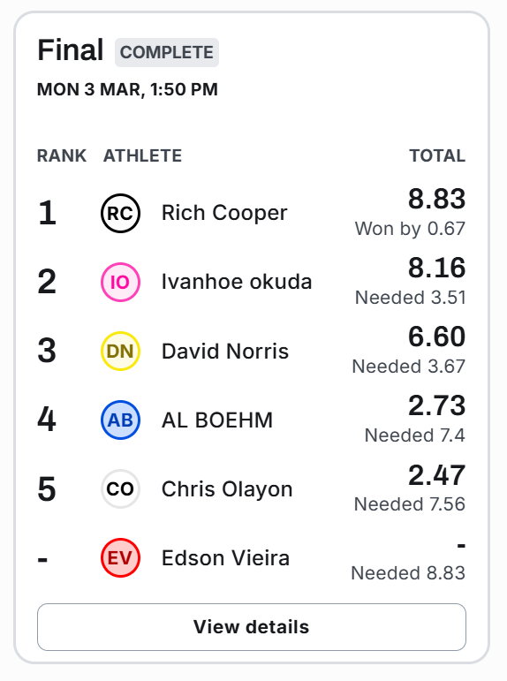
Task: Click Chris Olayon's name
Action: pyautogui.click(x=227, y=489)
